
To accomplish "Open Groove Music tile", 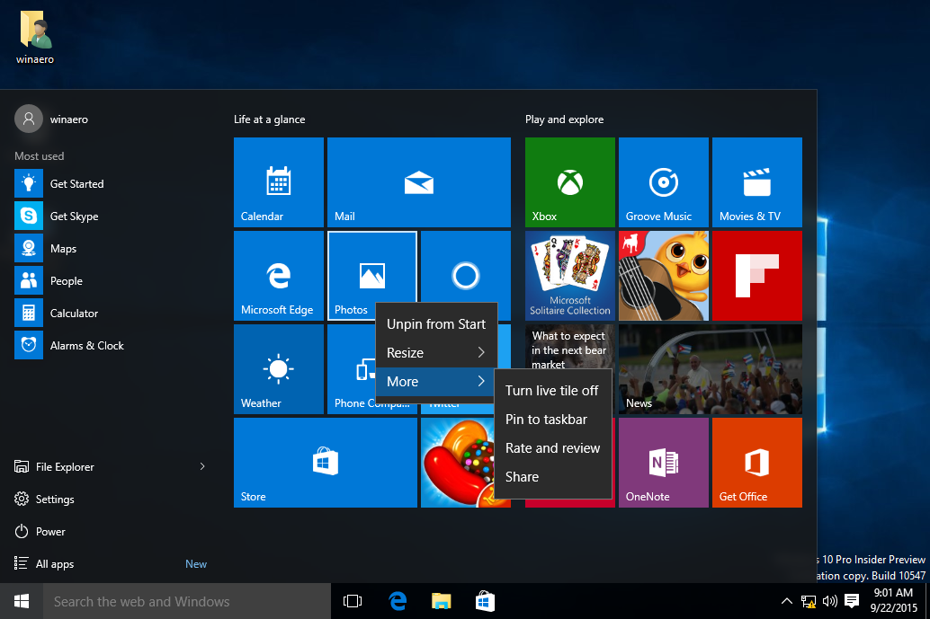I will pyautogui.click(x=663, y=181).
